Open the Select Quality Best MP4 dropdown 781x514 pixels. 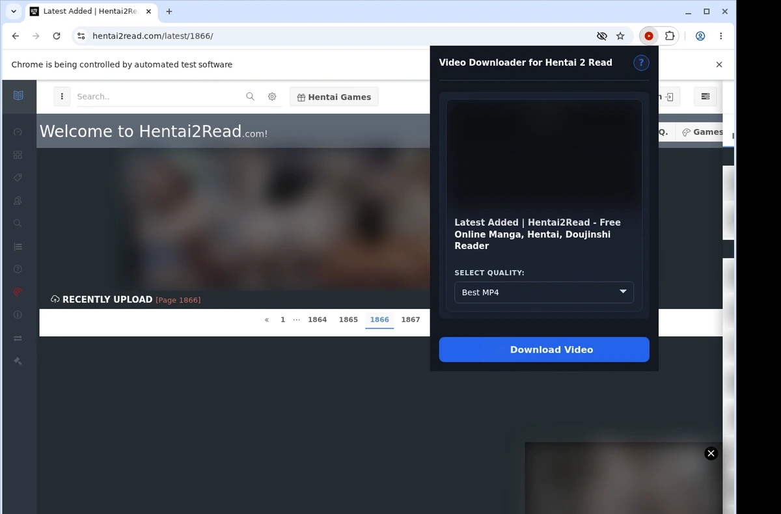point(544,292)
